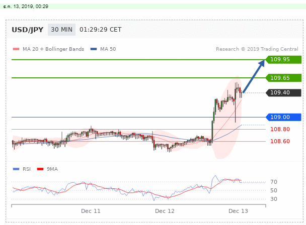
Task: Select the 30 MIN timeframe badge
Action: pos(62,30)
